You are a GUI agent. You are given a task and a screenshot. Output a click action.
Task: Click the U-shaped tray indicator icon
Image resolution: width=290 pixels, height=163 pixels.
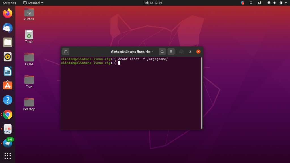[259, 3]
